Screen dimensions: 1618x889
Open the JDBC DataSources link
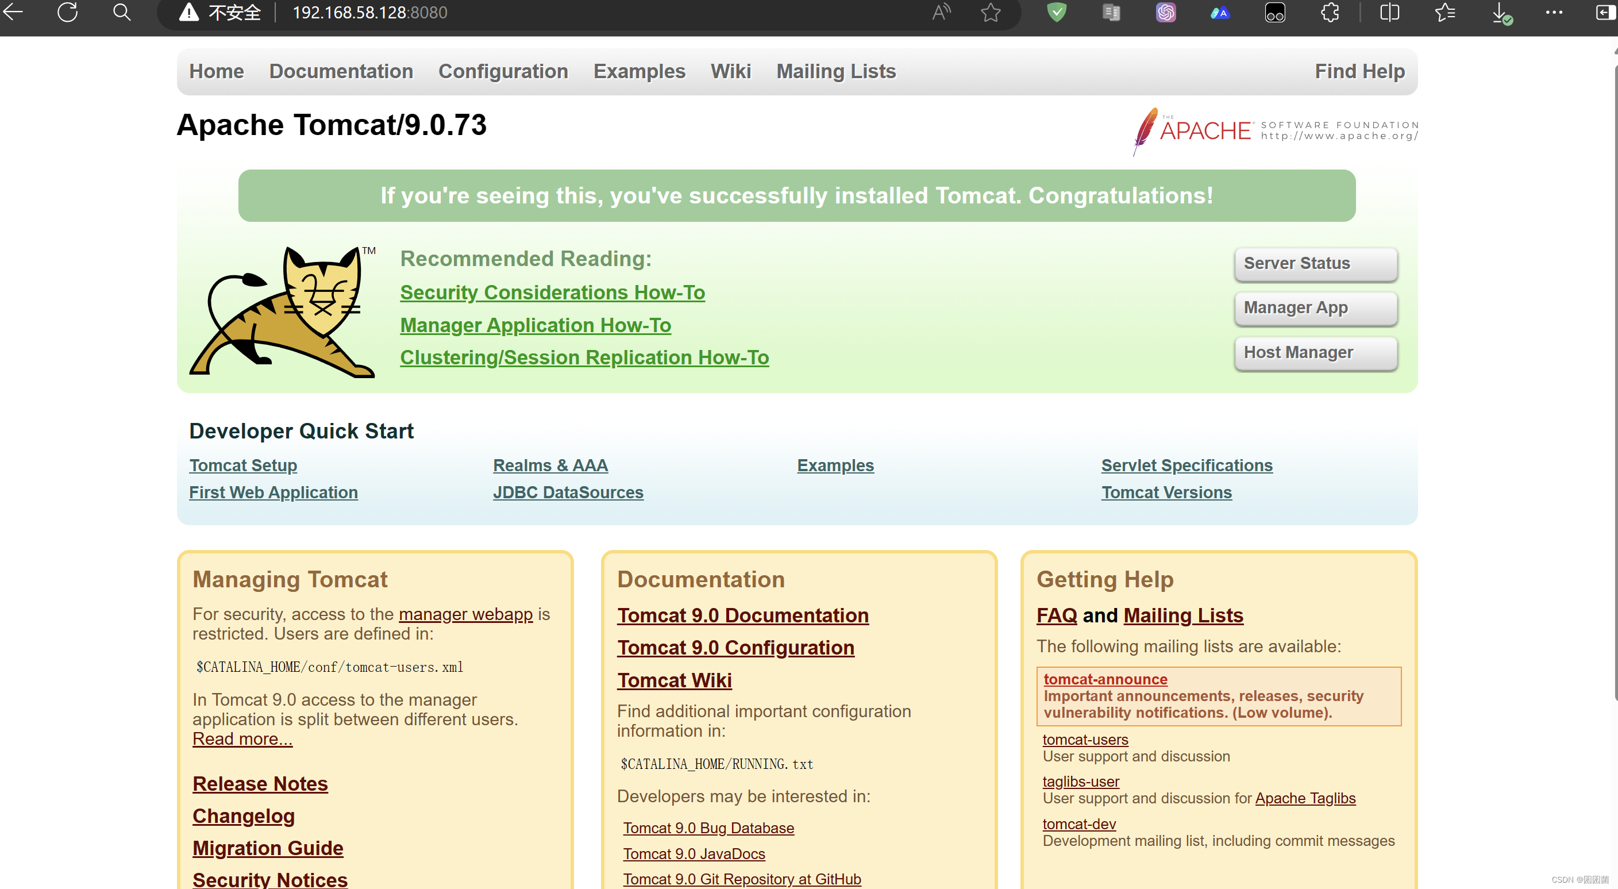[568, 492]
